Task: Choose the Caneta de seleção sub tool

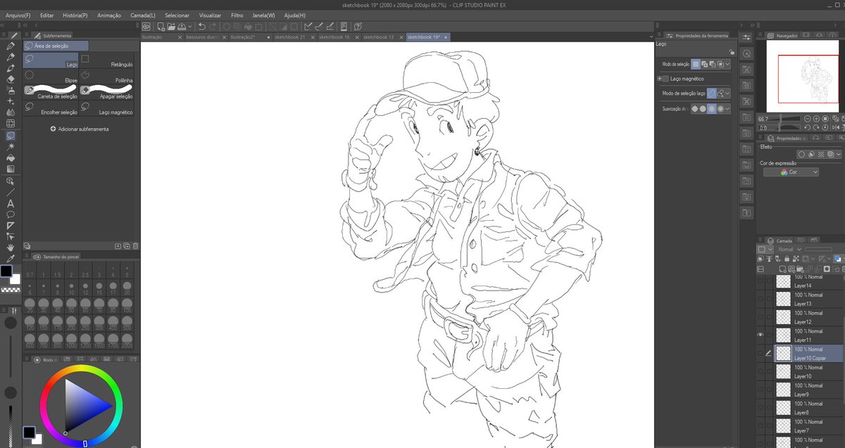Action: click(51, 92)
